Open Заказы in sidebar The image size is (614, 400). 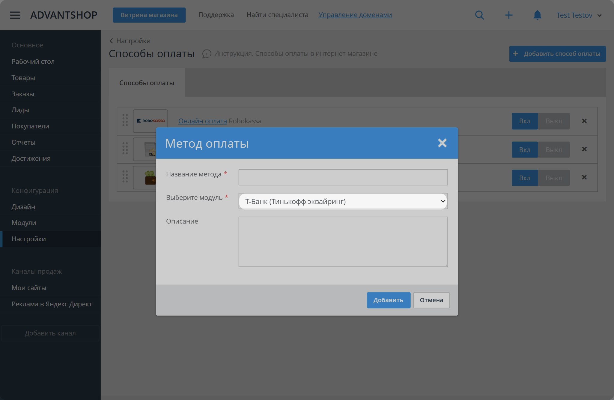pos(50,94)
